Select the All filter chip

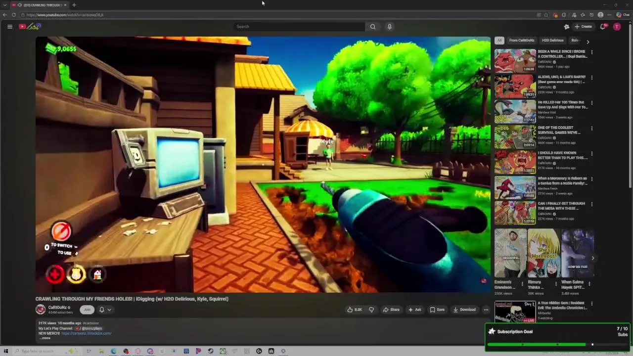point(499,41)
